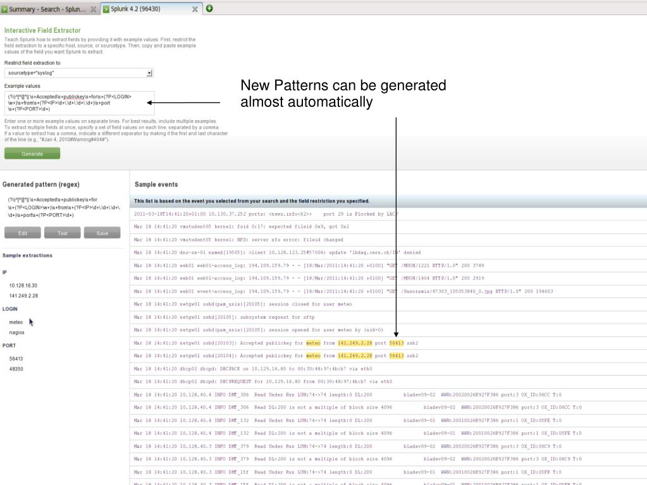Click the Restrict field extraction to label
647x485 pixels.
(32, 63)
